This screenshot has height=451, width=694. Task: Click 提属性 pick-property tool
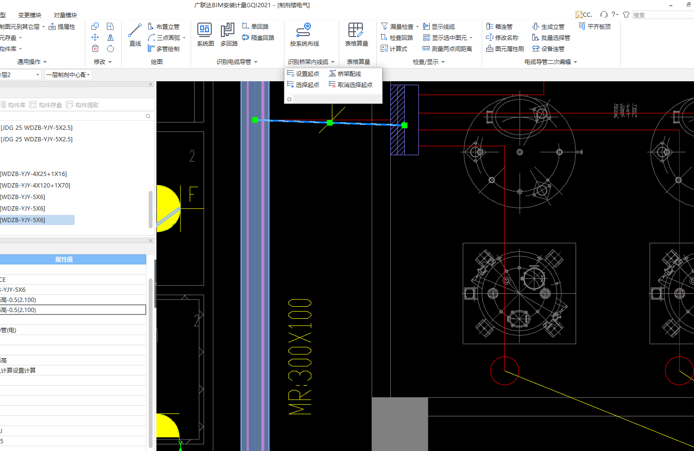coord(62,26)
